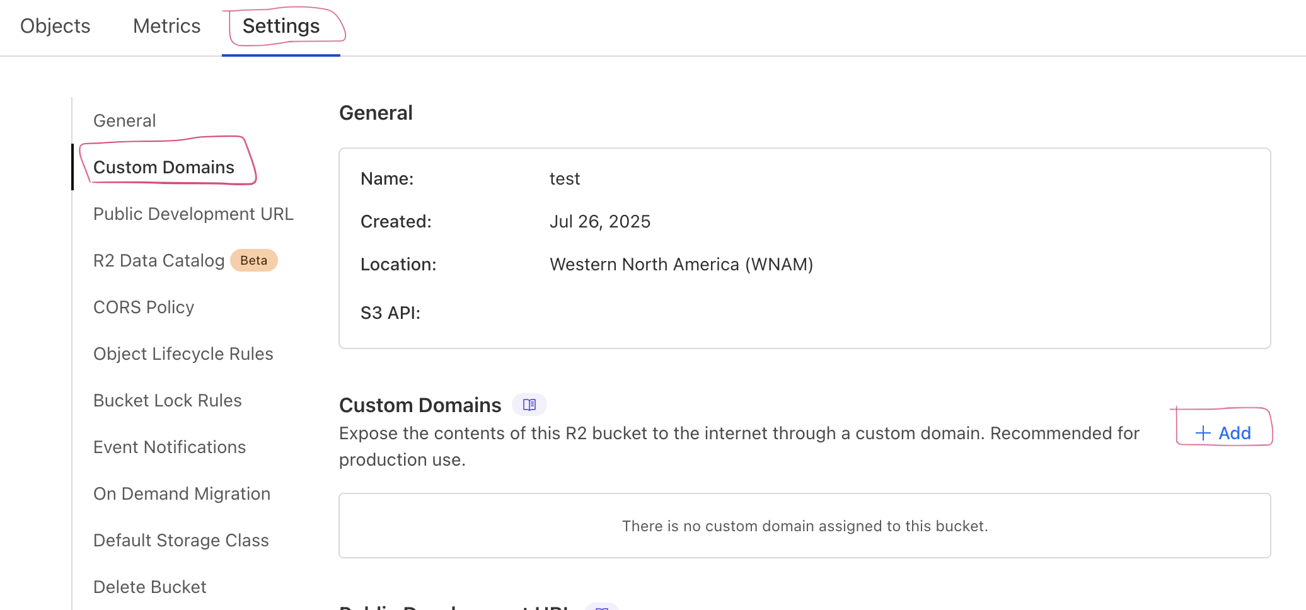This screenshot has width=1306, height=610.
Task: Click the 'Created:' label
Action: (396, 222)
